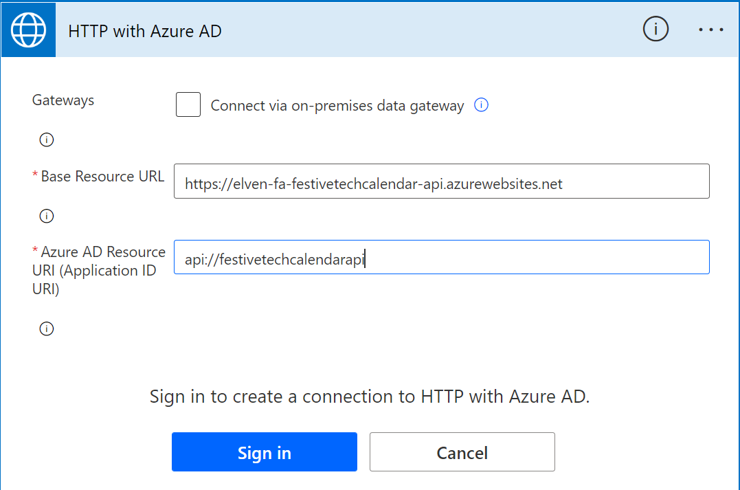Screen dimensions: 740x490
Task: Select the 'HTTP with Azure AD' title
Action: 145,31
